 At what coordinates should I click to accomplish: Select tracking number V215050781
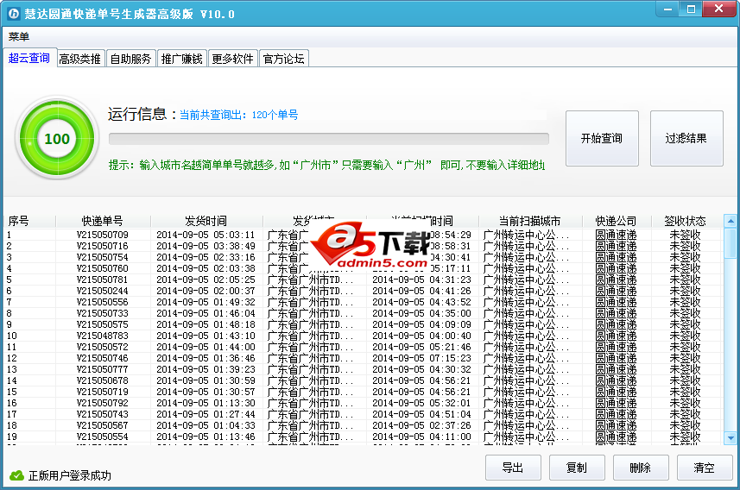click(103, 280)
